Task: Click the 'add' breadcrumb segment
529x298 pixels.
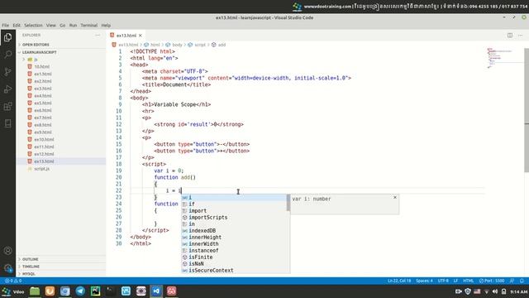Action: (222, 45)
